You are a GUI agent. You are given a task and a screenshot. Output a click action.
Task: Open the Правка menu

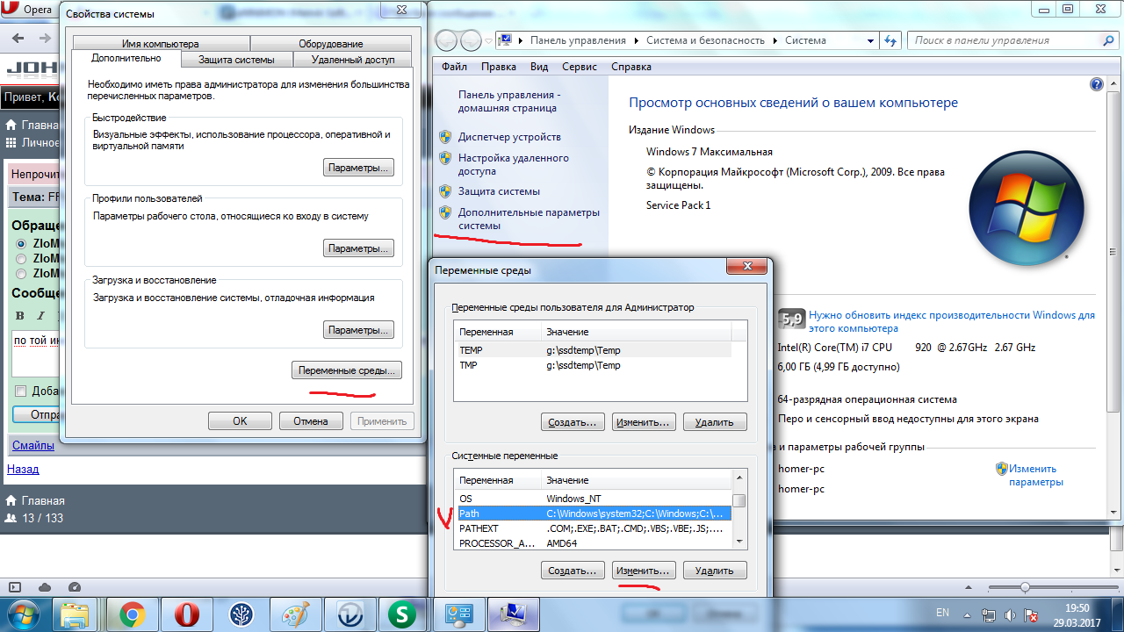(x=499, y=67)
